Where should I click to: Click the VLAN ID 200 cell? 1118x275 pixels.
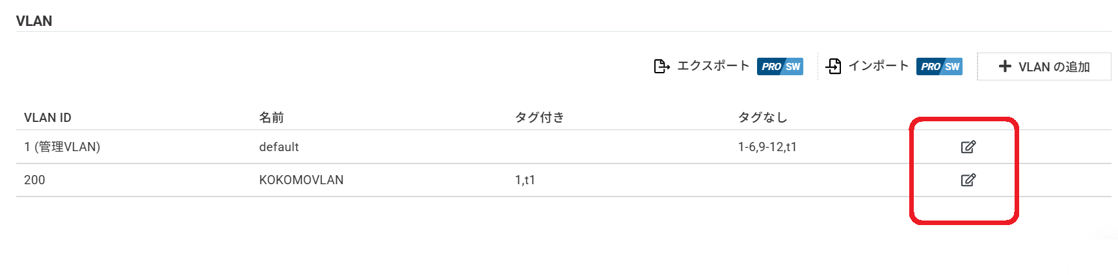pos(34,180)
